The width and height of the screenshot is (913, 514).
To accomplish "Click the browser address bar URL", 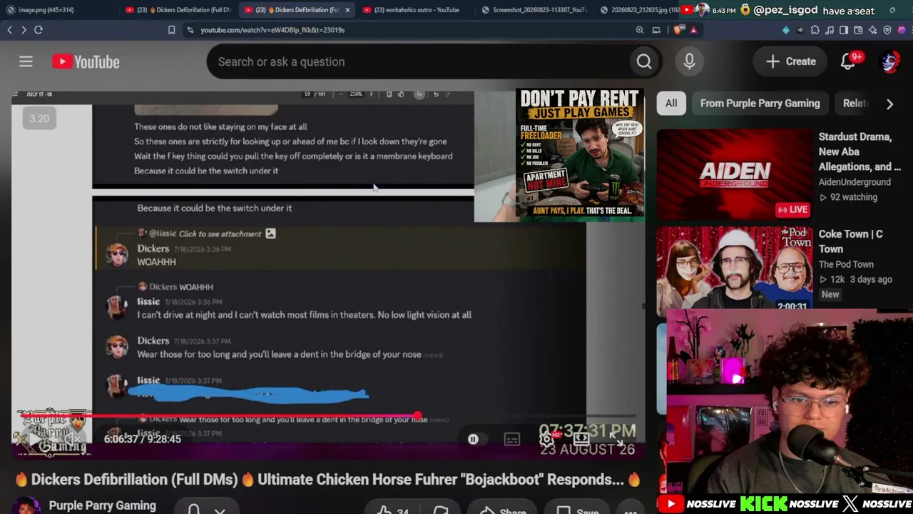I will 272,30.
